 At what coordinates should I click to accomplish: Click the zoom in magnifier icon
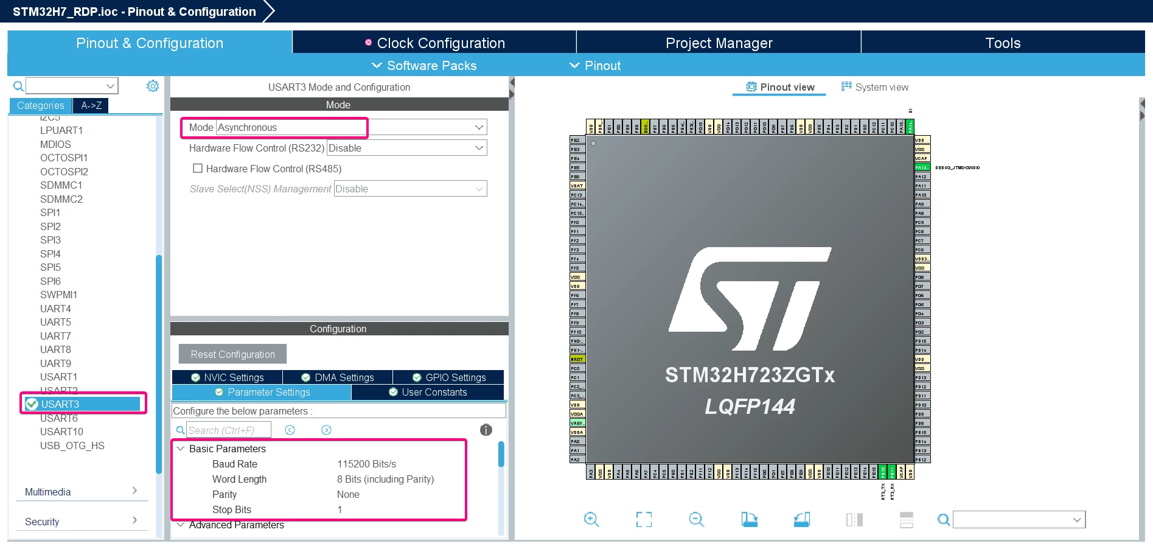591,519
